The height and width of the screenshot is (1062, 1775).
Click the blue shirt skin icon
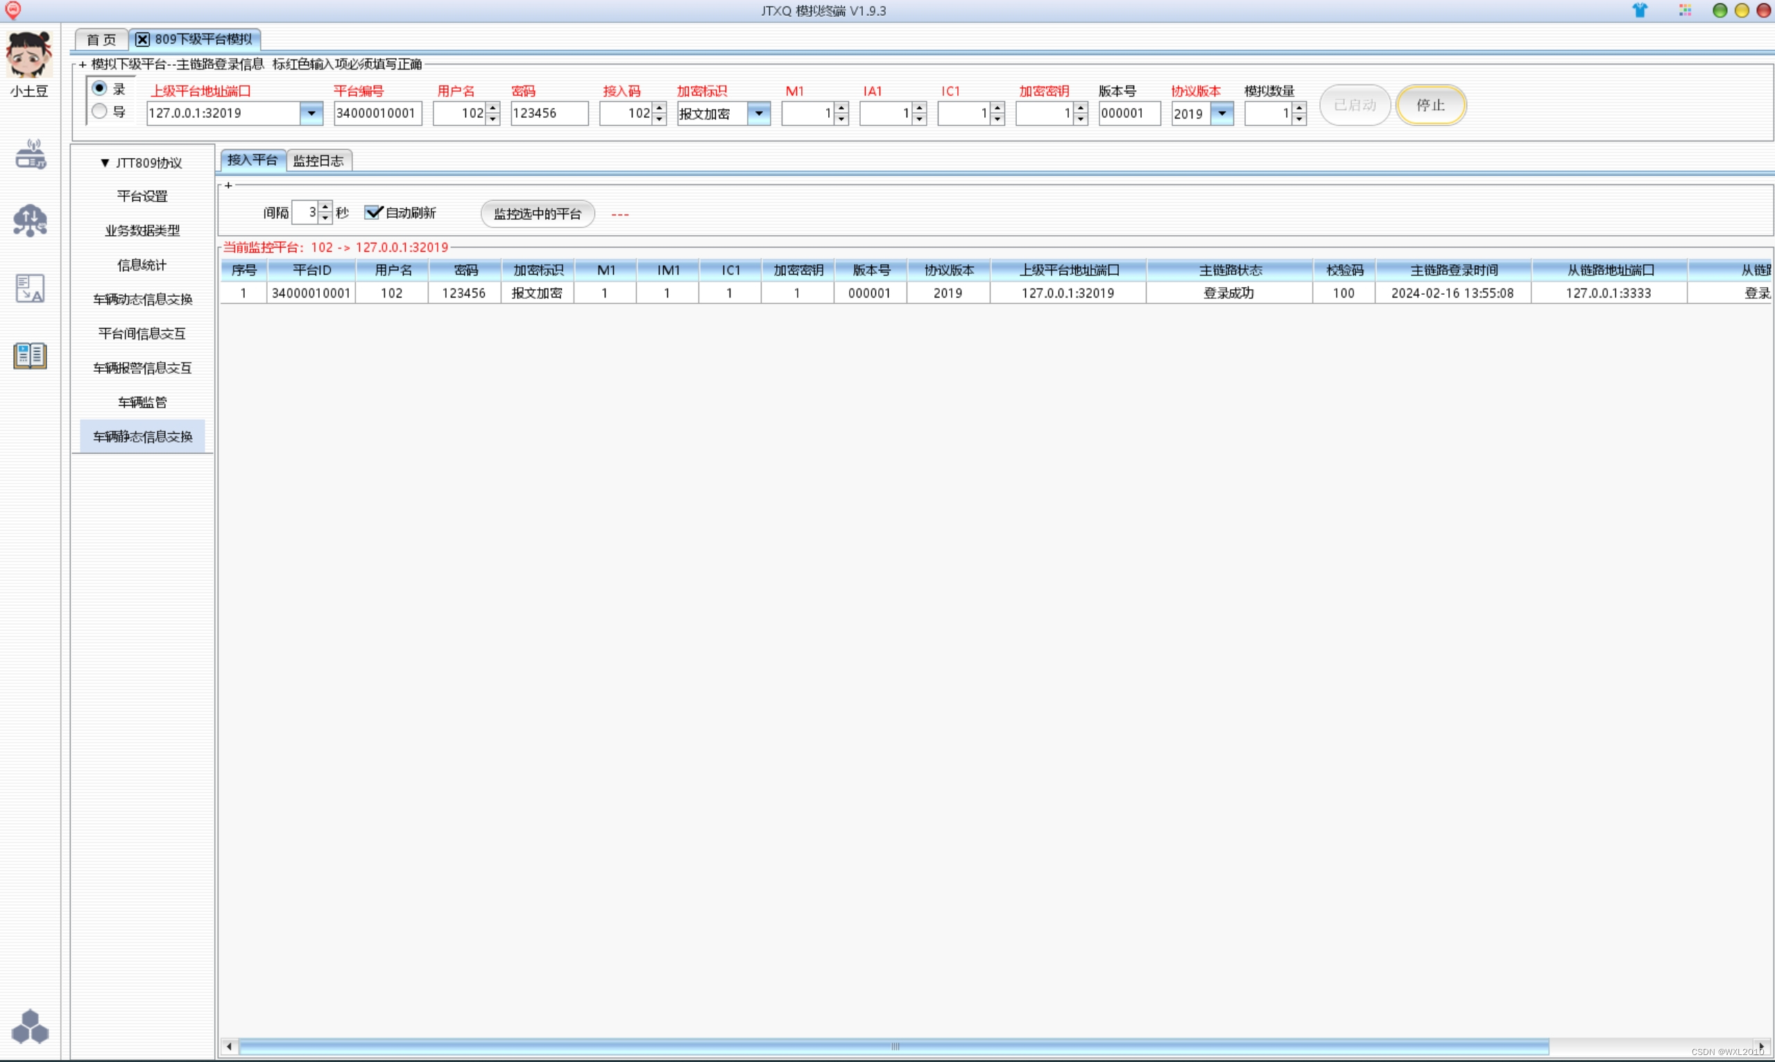point(1640,10)
